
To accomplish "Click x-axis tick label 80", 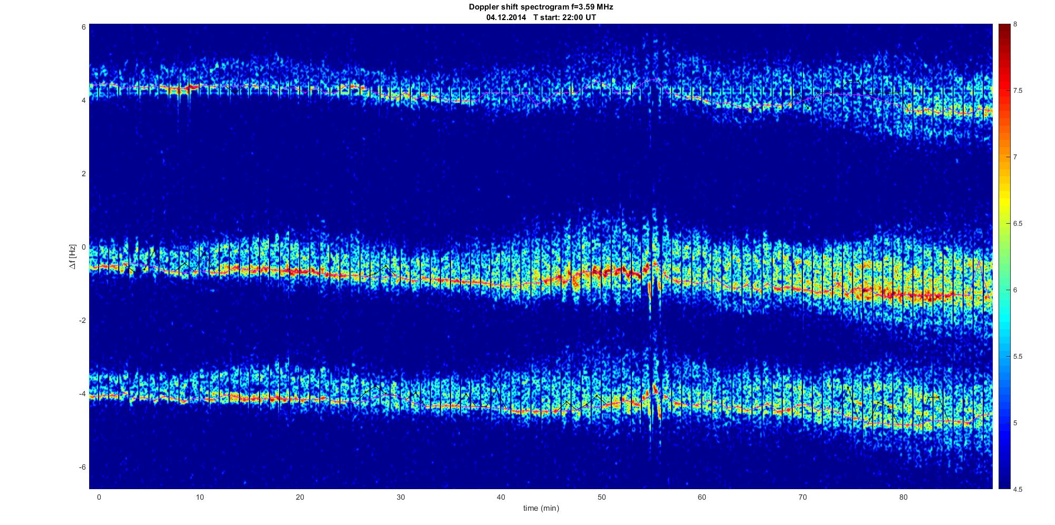I will tap(903, 497).
